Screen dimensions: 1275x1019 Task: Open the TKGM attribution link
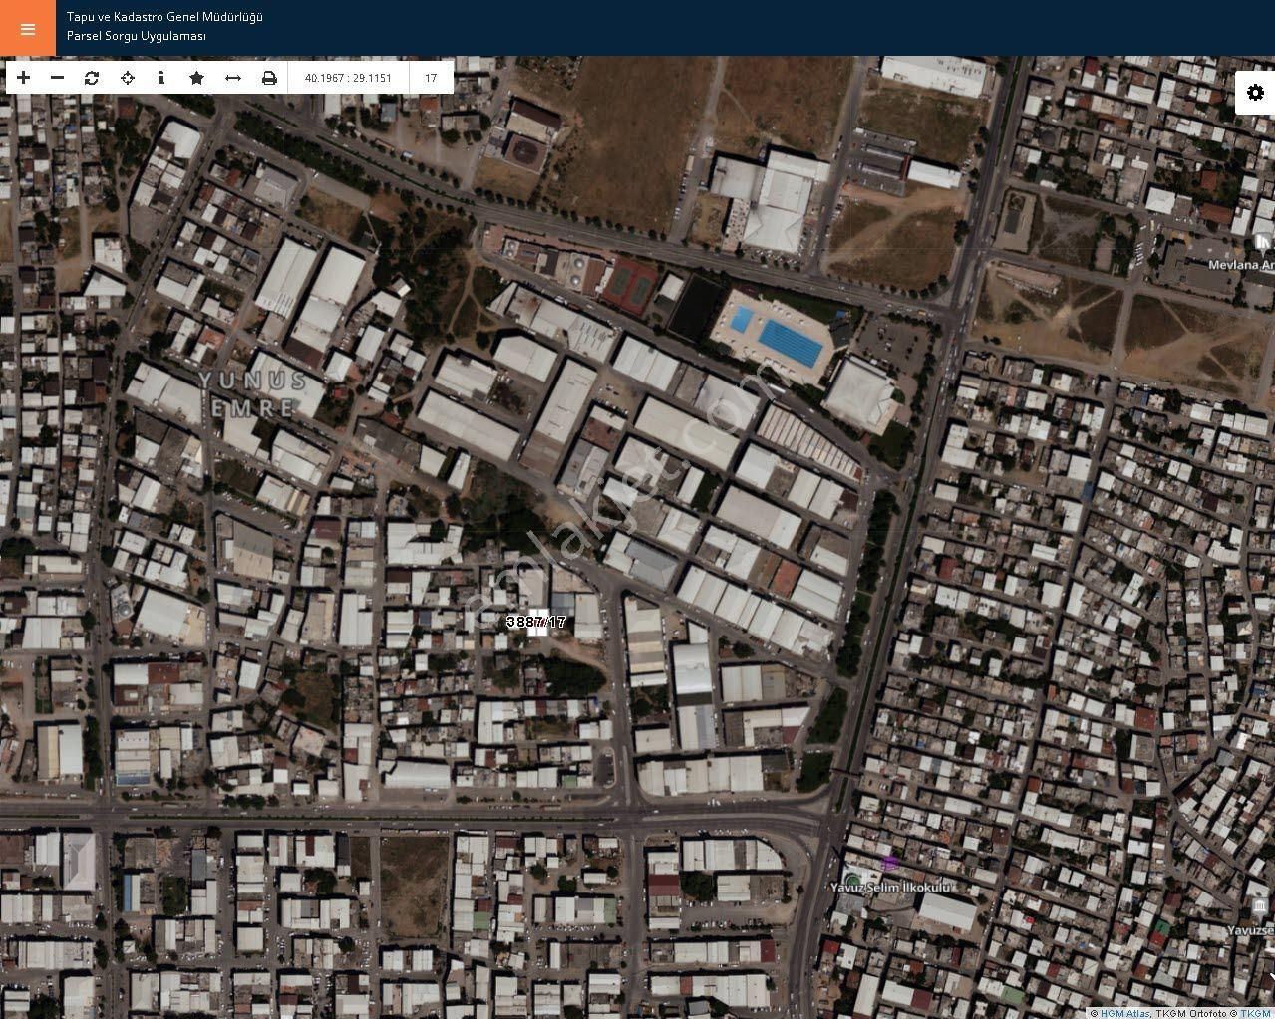coord(1256,1013)
